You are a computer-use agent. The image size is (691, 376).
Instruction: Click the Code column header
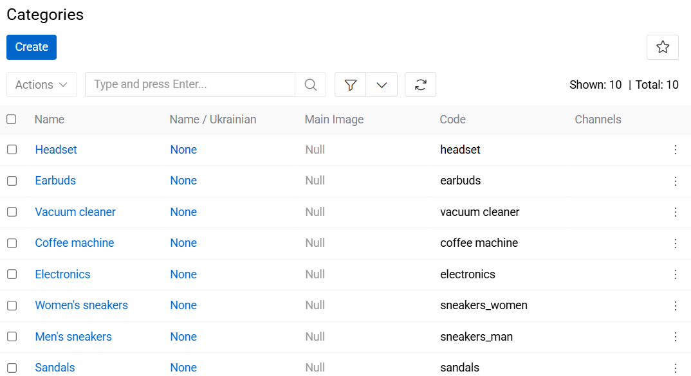click(452, 119)
